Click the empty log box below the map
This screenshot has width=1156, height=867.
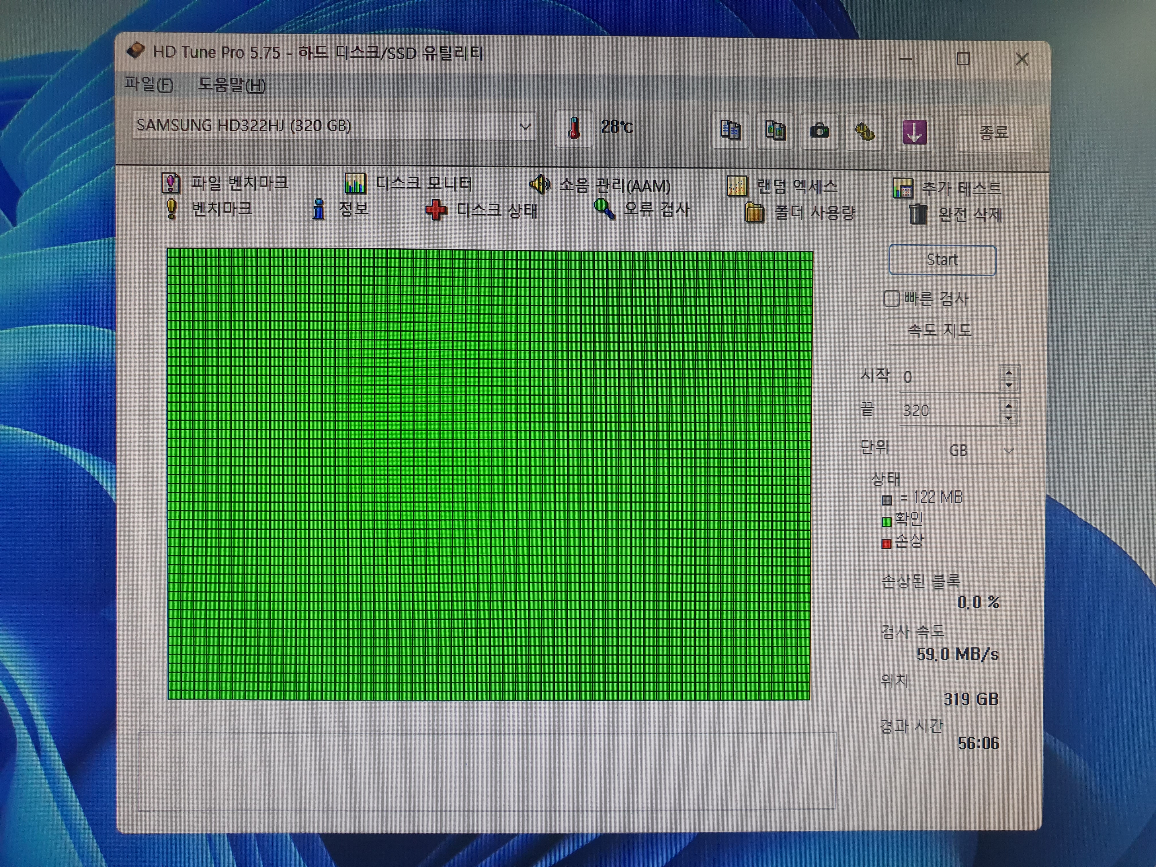pyautogui.click(x=487, y=771)
